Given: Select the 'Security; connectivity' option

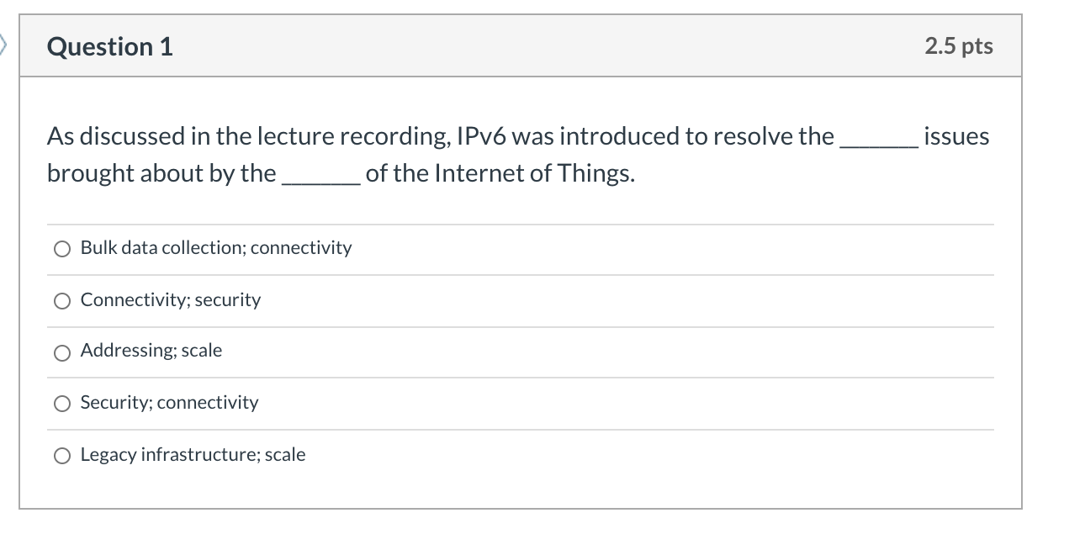Looking at the screenshot, I should coord(61,404).
